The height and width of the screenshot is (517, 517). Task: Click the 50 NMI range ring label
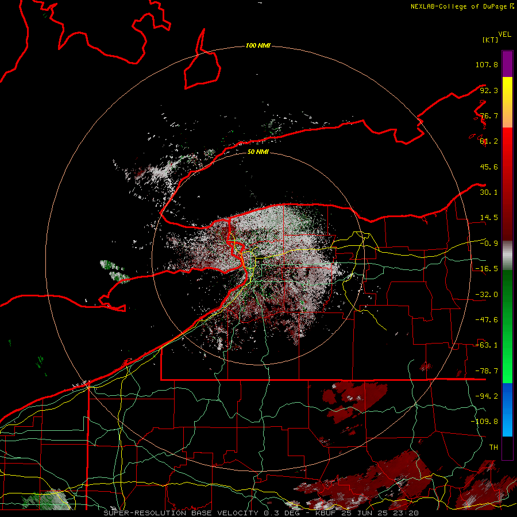click(258, 152)
